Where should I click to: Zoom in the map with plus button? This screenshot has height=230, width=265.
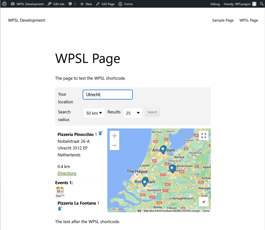(114, 136)
